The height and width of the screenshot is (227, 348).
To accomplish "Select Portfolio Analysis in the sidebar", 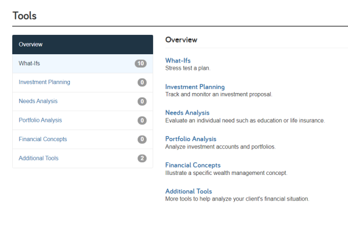I will 83,120.
